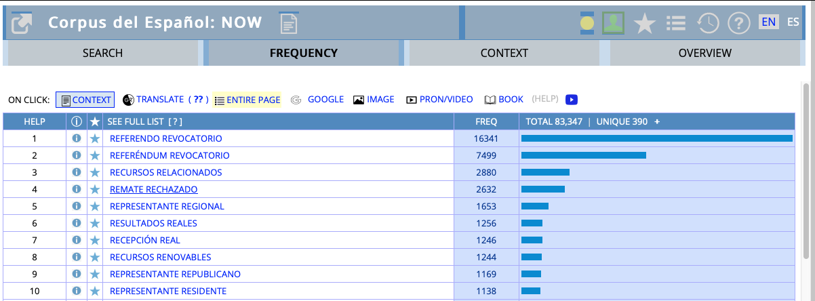The width and height of the screenshot is (815, 301).
Task: Click the green user profile icon
Action: pos(613,23)
